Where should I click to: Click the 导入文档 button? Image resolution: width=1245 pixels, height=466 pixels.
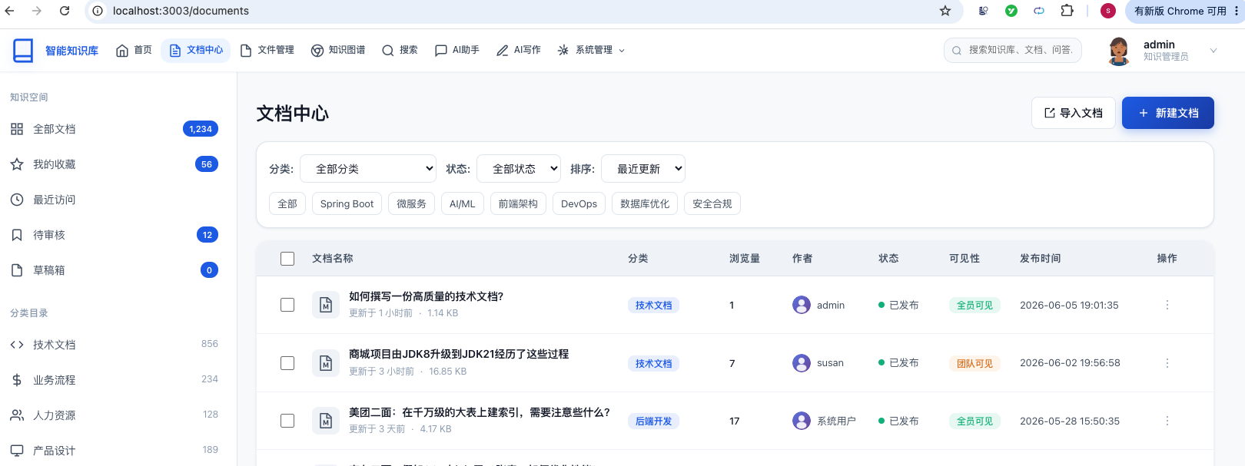click(1074, 113)
